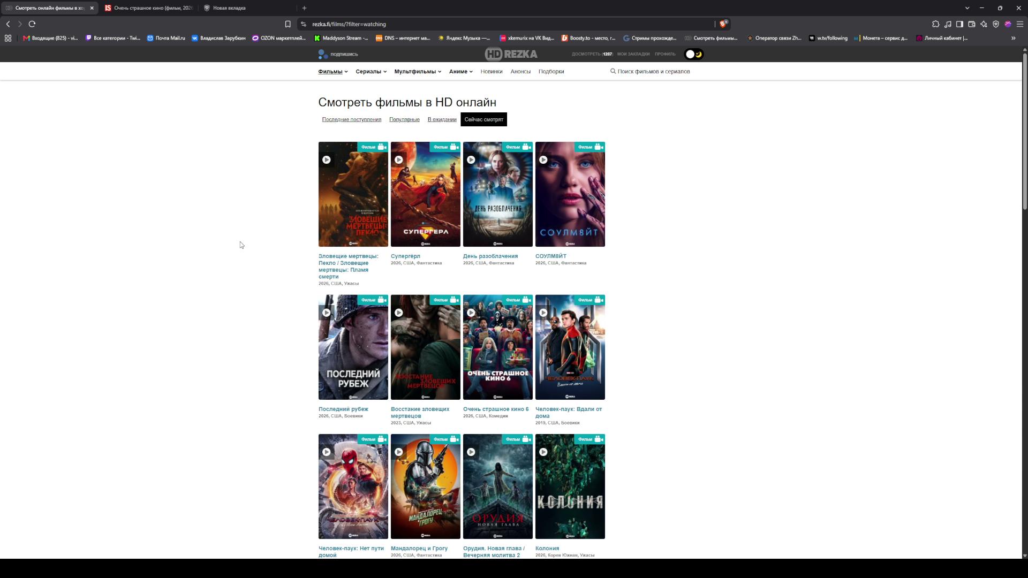Select the Последние поступления filter

click(x=352, y=119)
